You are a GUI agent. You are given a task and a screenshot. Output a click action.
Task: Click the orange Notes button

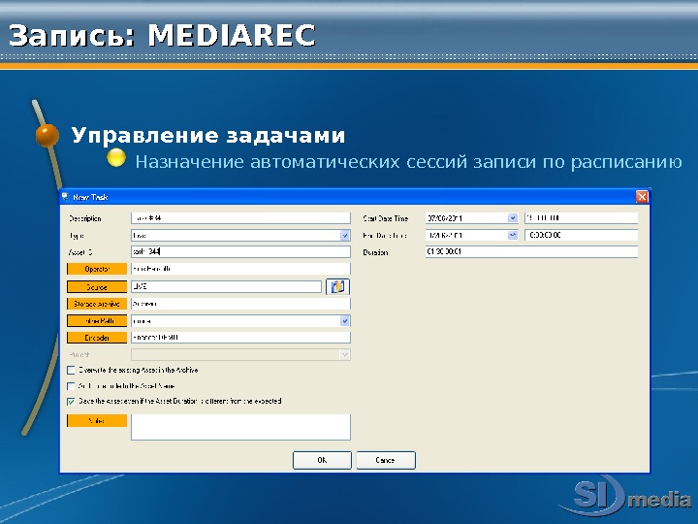[x=97, y=420]
